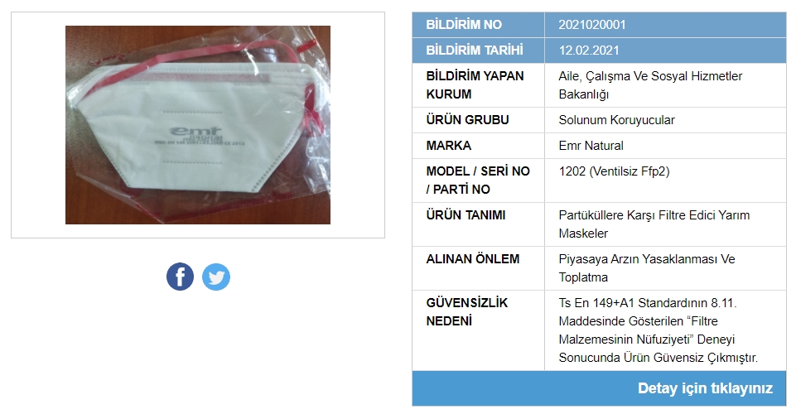Click the Emr Natural brand value
Viewport: 796px width, 414px height.
pos(591,146)
